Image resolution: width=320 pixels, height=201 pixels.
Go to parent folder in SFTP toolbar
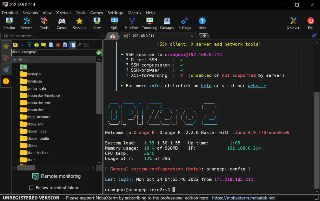(15, 45)
